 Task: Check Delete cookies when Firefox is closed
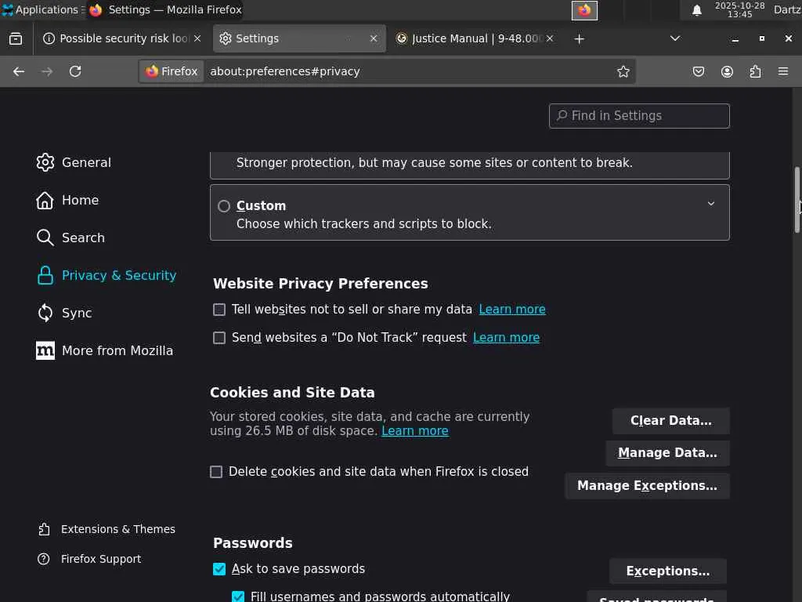coord(216,472)
